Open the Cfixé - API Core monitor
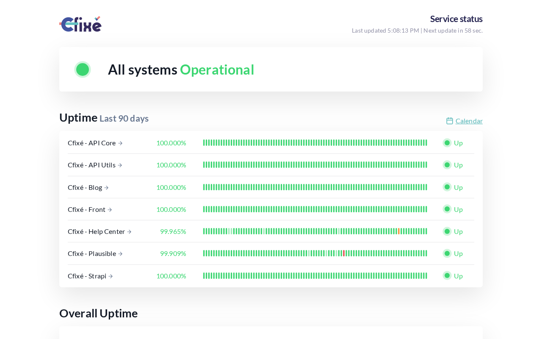This screenshot has width=542, height=339. (x=91, y=143)
